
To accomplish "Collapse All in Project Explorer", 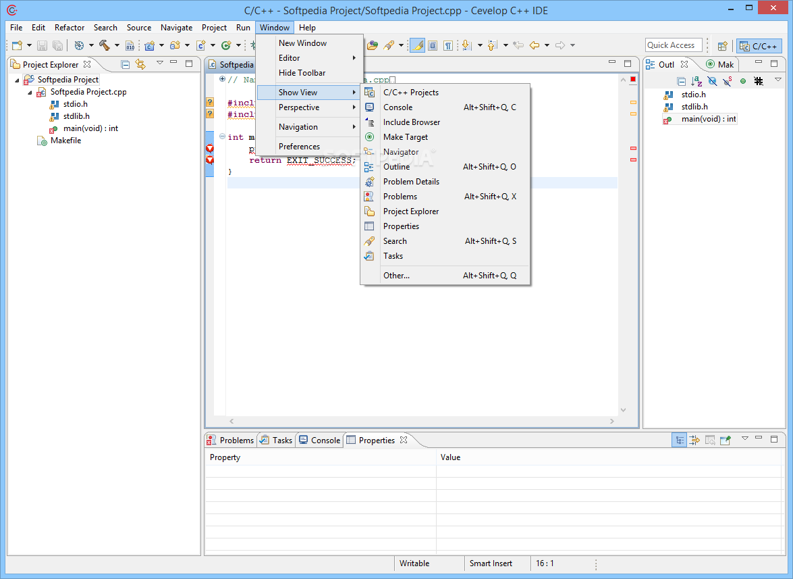I will click(126, 64).
